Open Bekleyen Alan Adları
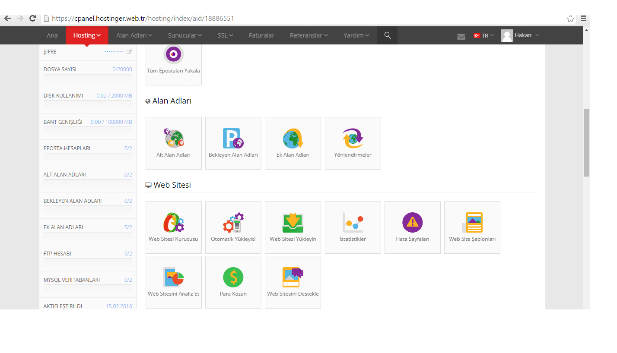Viewport: 617px width, 353px height. click(233, 143)
